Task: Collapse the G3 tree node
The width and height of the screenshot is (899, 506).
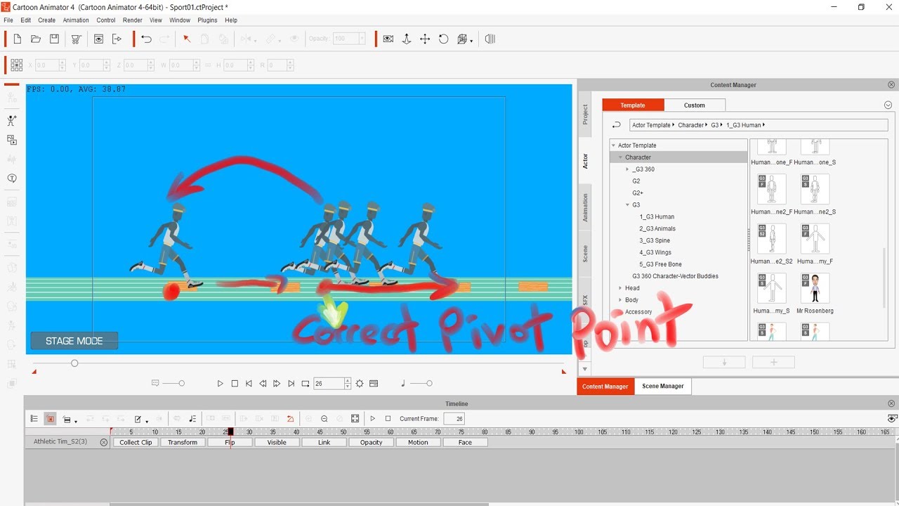Action: pos(628,205)
